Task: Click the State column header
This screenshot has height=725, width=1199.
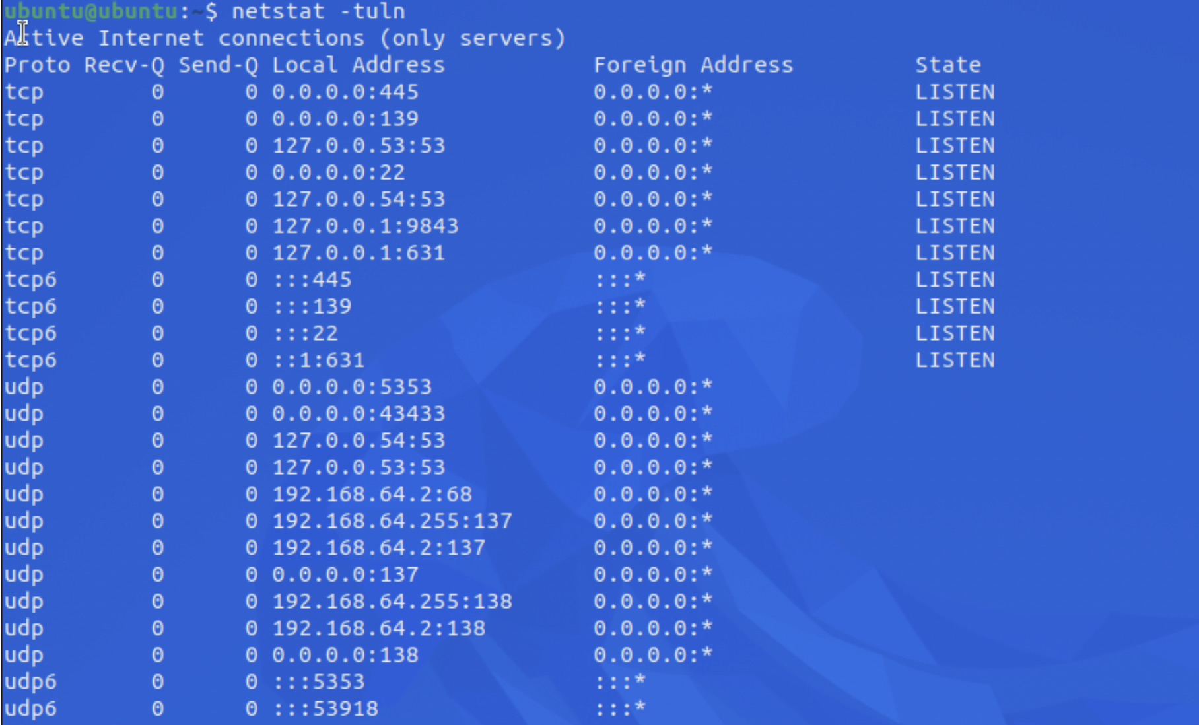Action: click(x=948, y=65)
